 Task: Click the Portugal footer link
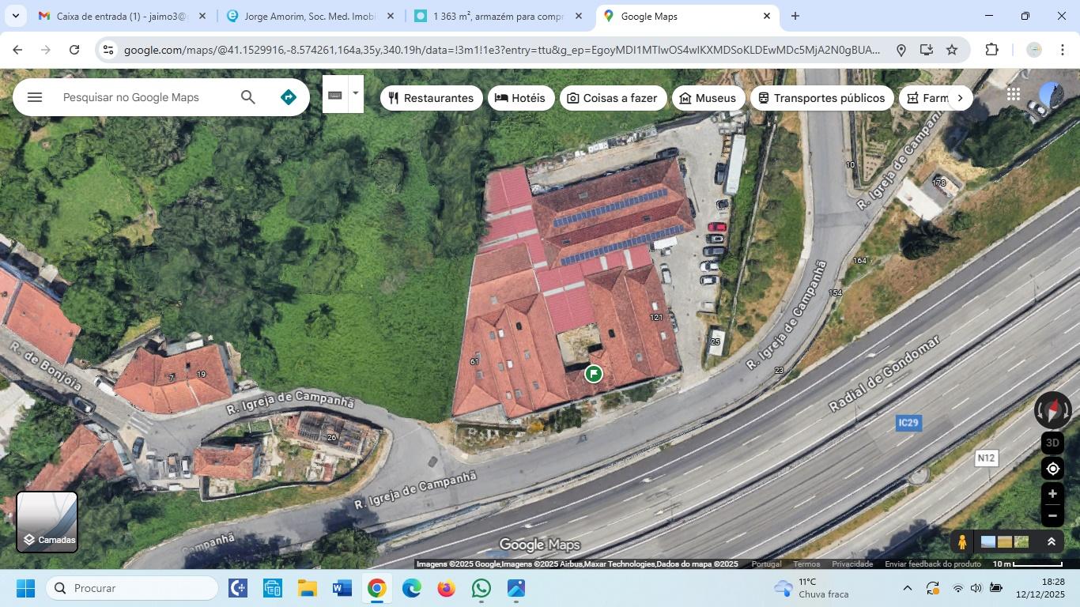tap(766, 564)
